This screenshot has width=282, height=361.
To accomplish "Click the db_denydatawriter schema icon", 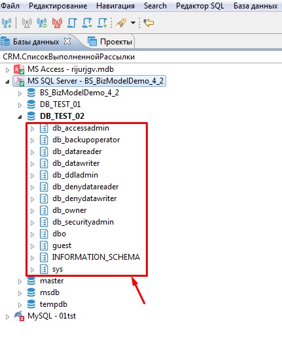I will 44,198.
